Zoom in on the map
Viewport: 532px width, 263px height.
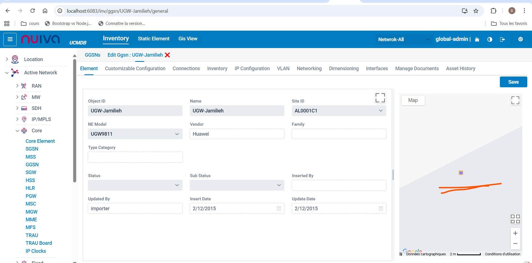[x=515, y=233]
